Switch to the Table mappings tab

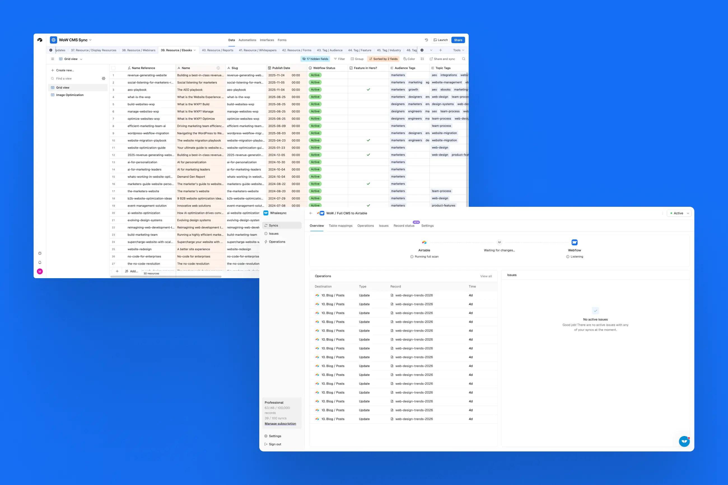(x=340, y=226)
